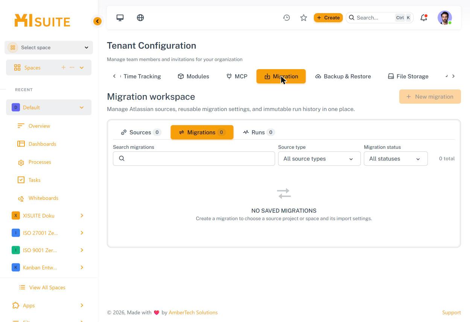Click the Create button
470x322 pixels.
pyautogui.click(x=328, y=18)
